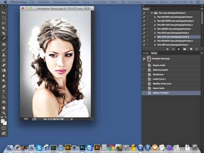Toggle checkmark beside the highlighted LUCE action

click(x=144, y=37)
